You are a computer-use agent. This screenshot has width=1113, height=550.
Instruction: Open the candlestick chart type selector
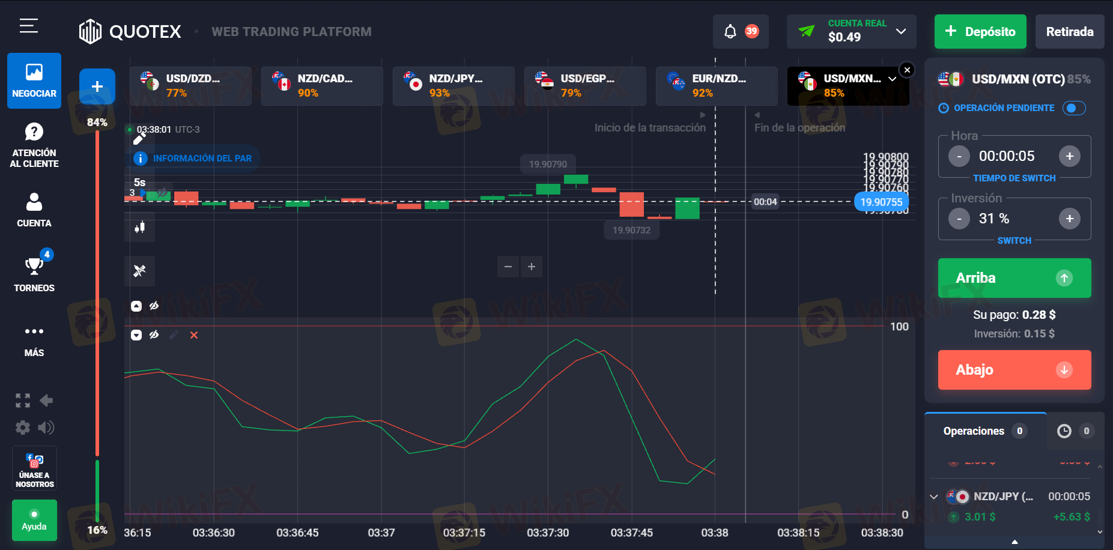tap(139, 227)
